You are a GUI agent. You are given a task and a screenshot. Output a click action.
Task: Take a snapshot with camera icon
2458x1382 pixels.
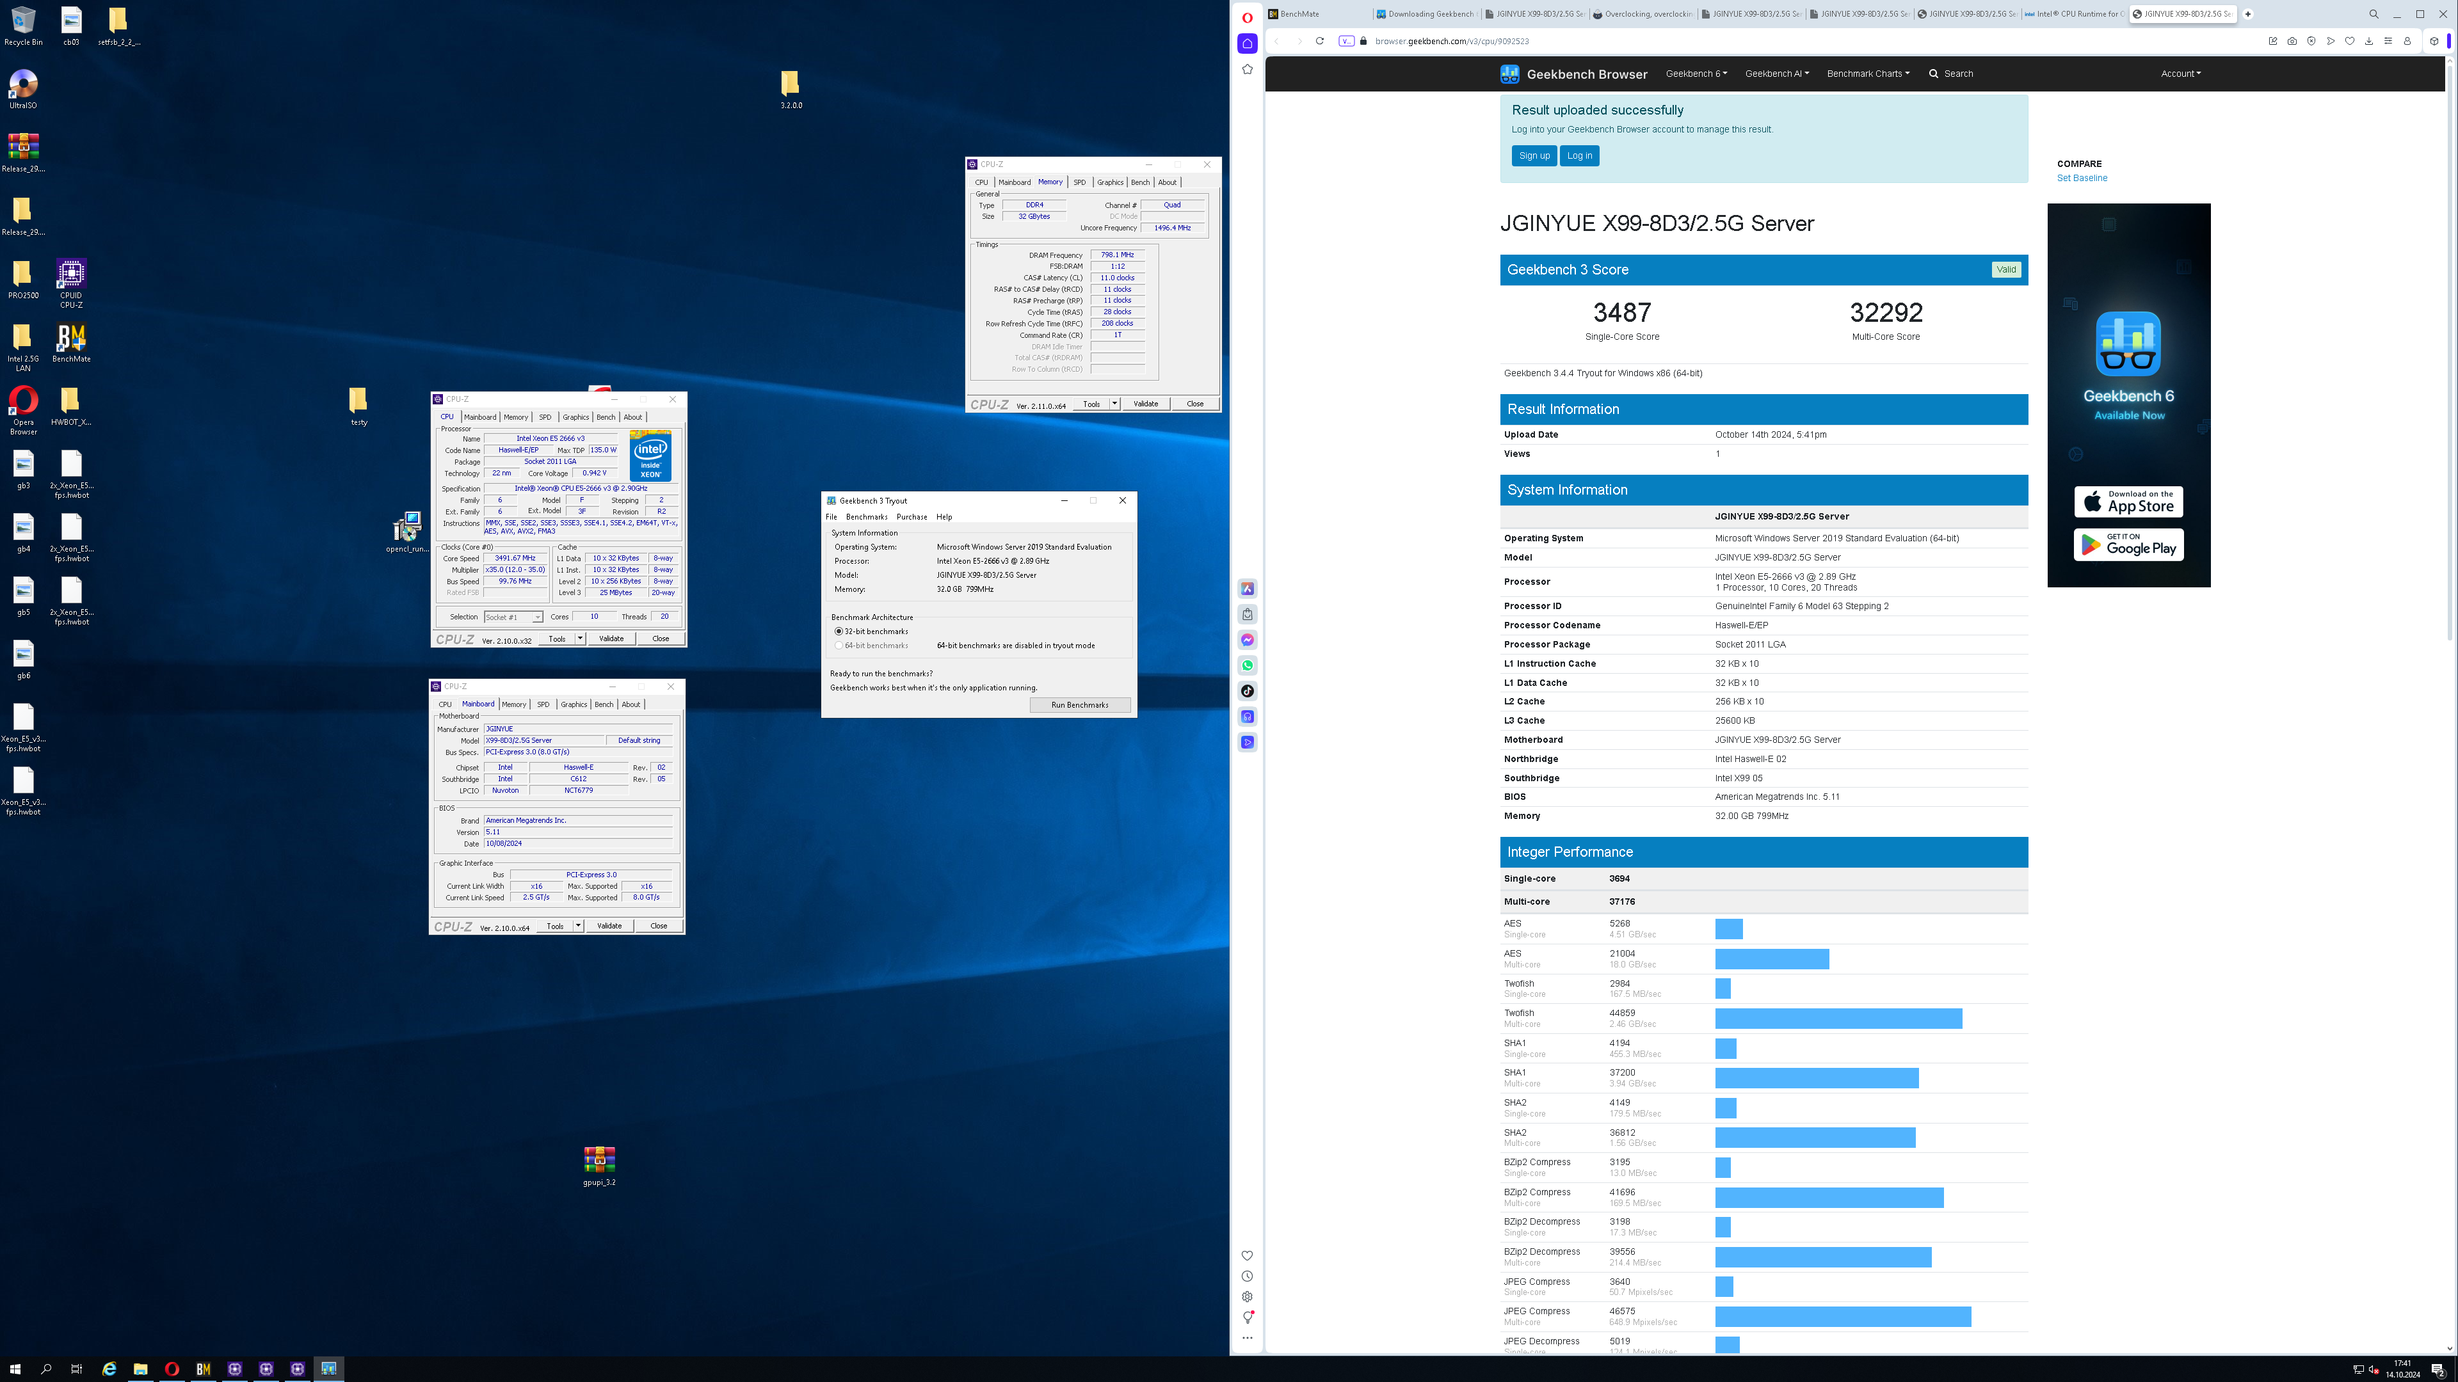(2292, 41)
